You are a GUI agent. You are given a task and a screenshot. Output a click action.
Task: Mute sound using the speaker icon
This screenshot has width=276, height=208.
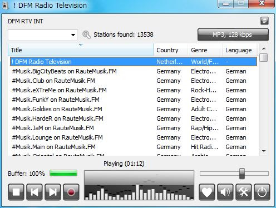pyautogui.click(x=225, y=192)
